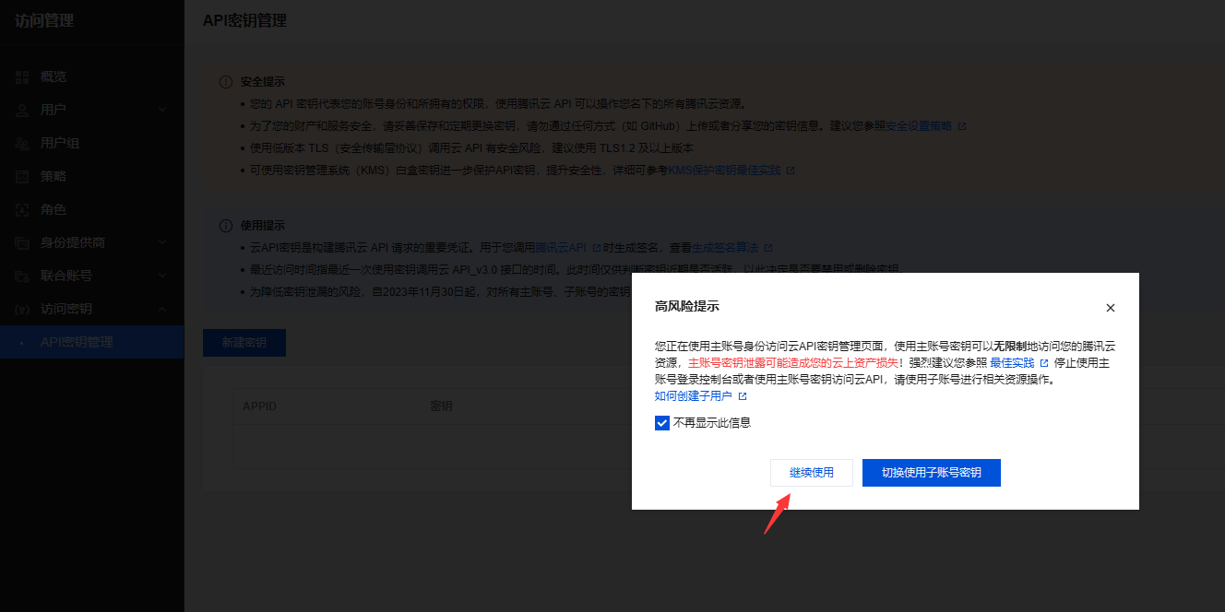Click the 用户组 group icon
1225x612 pixels.
coord(23,143)
